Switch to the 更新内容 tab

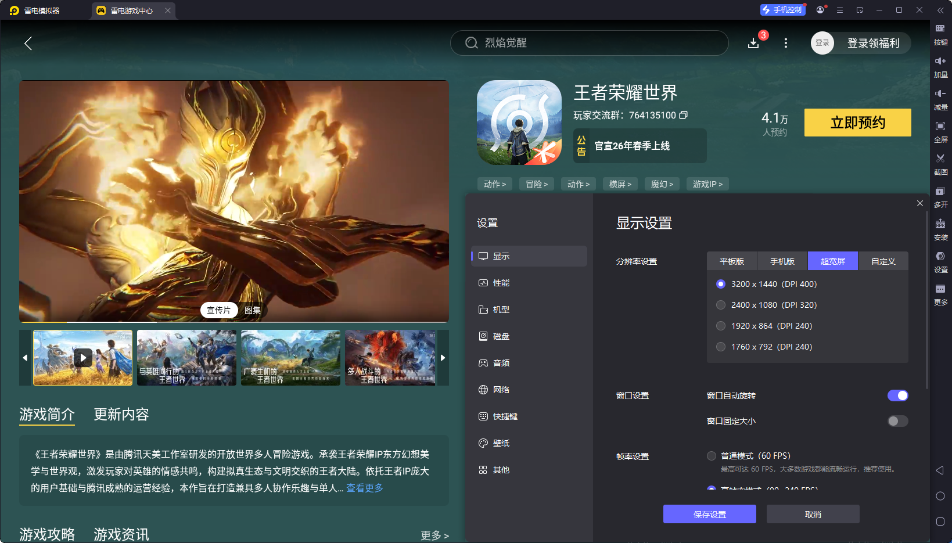coord(121,414)
